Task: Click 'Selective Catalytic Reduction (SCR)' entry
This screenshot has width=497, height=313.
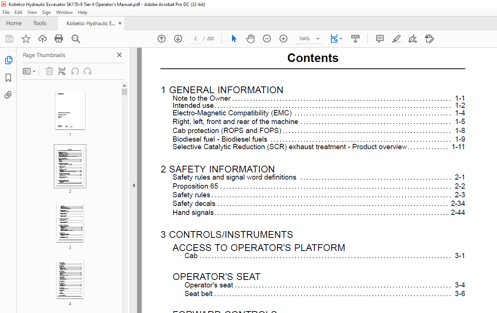Action: click(290, 147)
